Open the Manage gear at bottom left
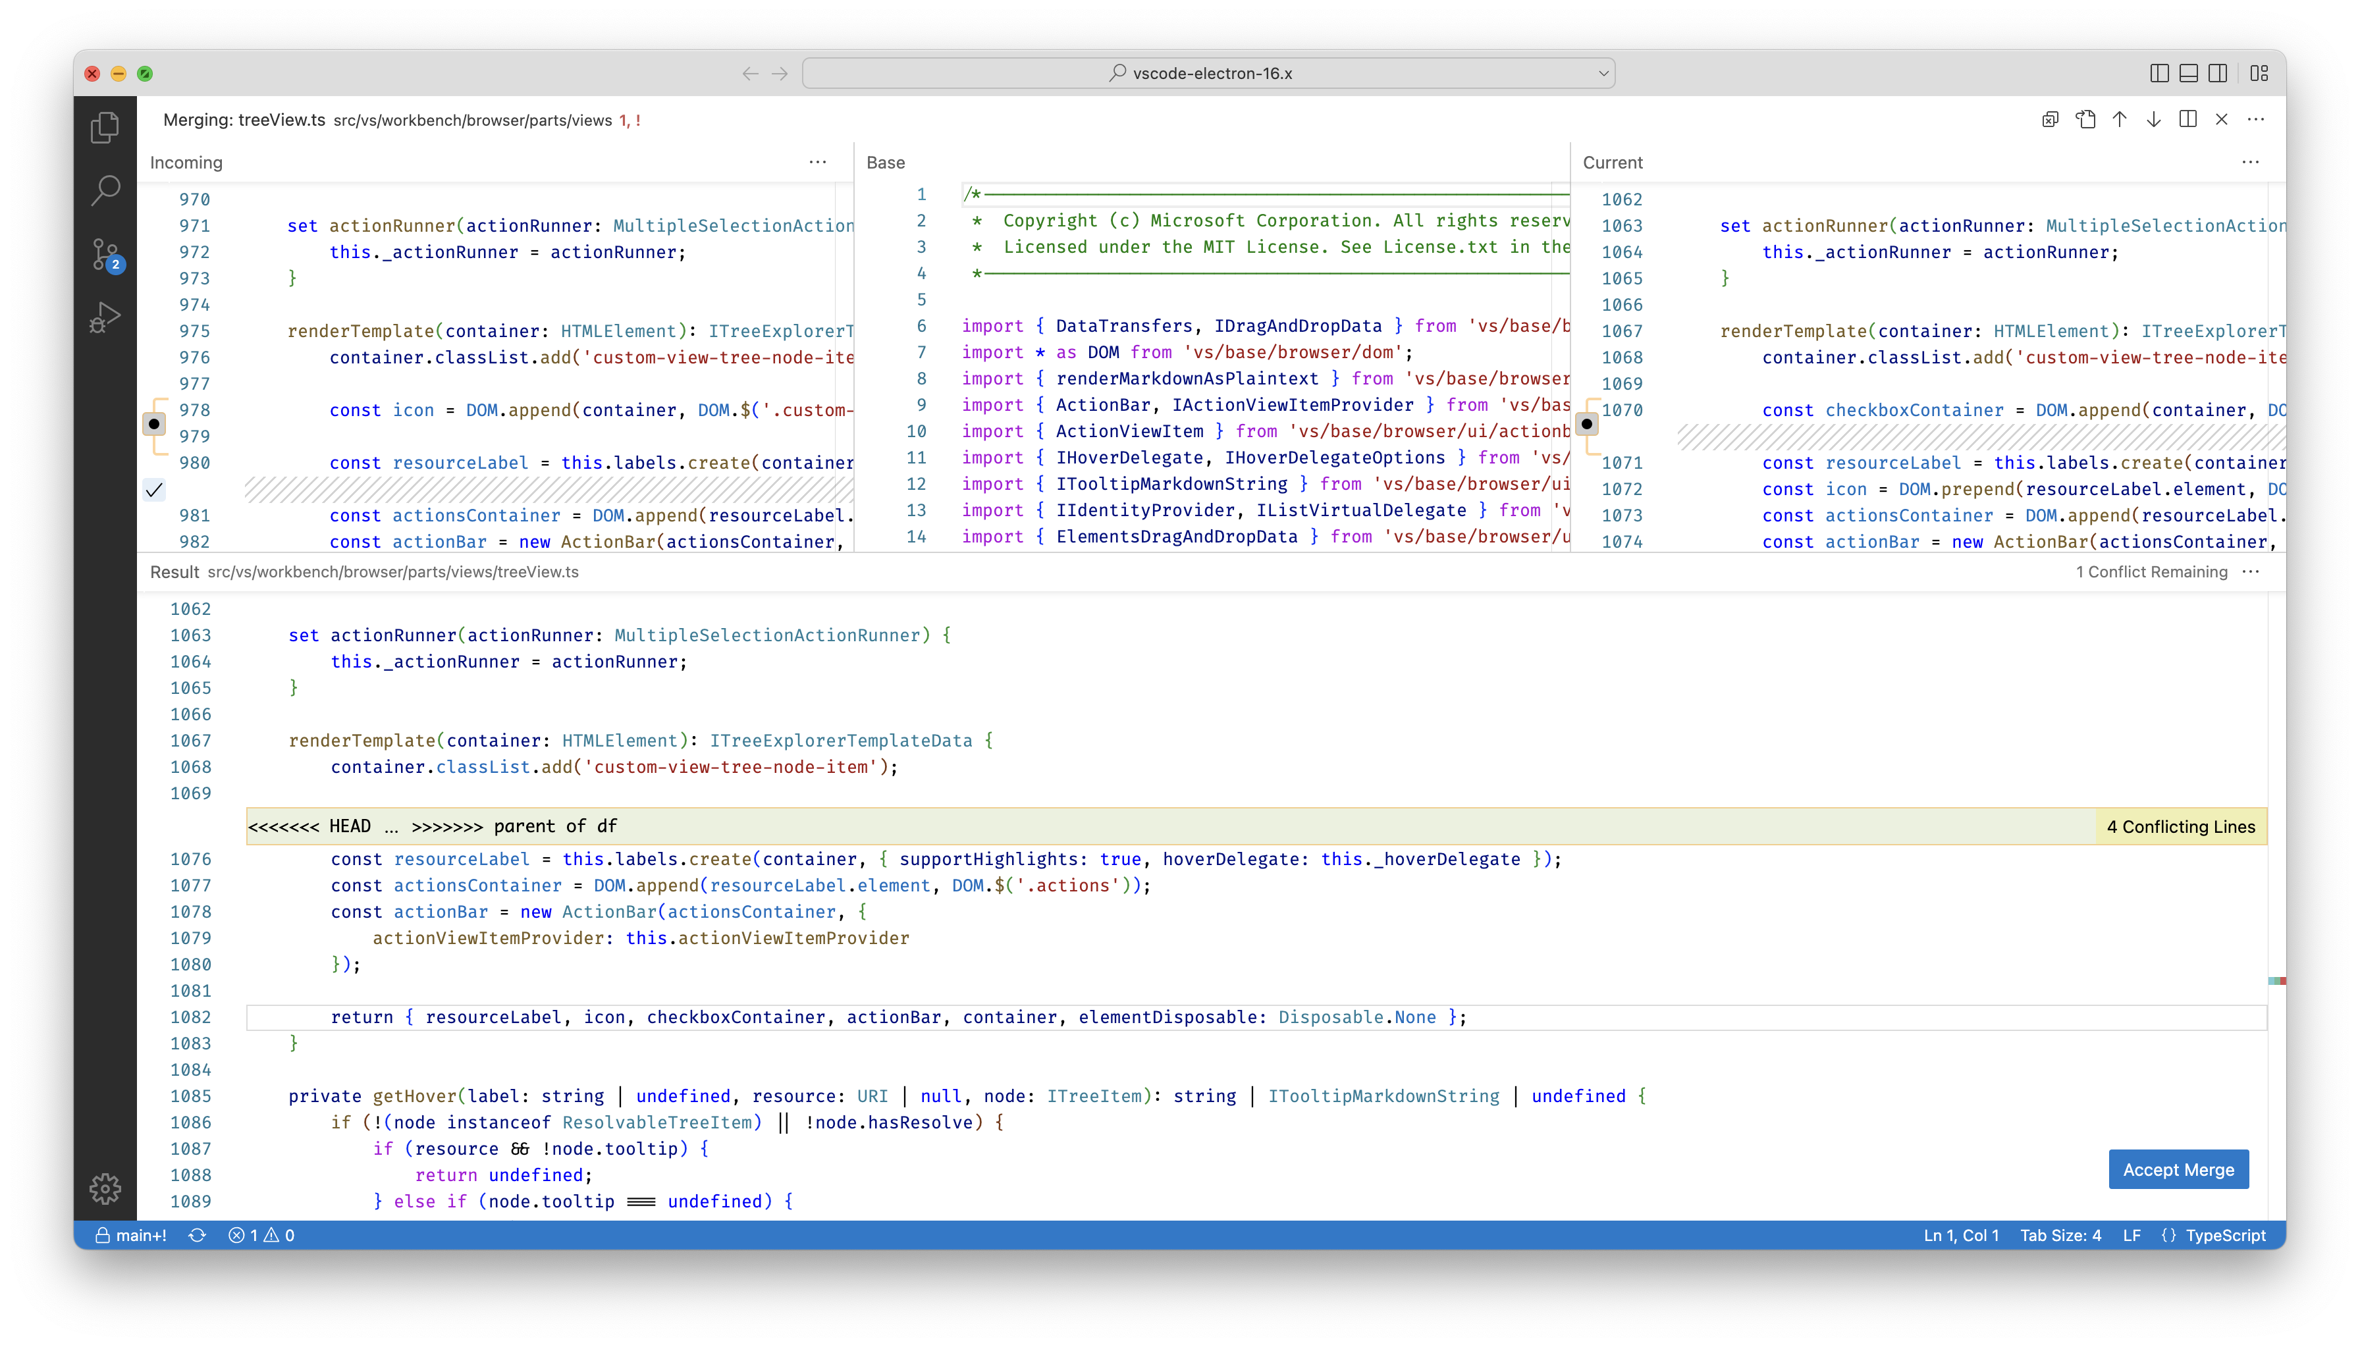2360x1347 pixels. pyautogui.click(x=105, y=1188)
